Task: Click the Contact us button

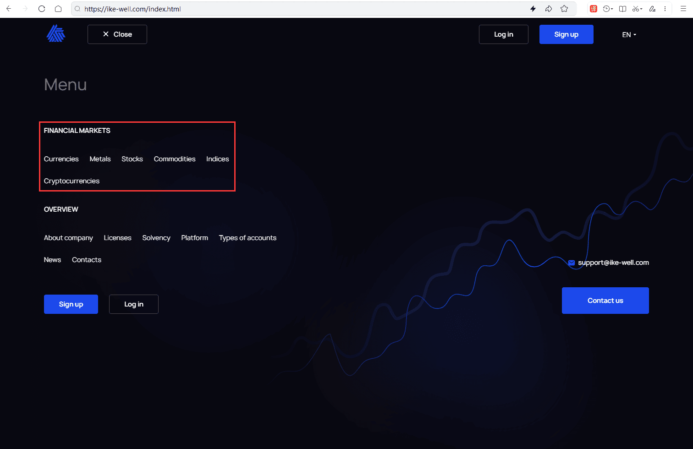Action: coord(605,301)
